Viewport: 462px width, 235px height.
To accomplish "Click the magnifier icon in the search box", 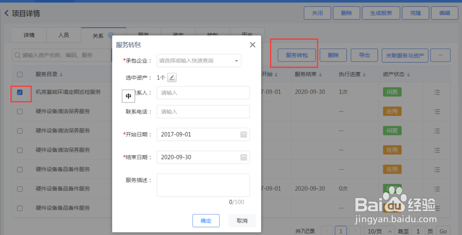I will [17, 55].
